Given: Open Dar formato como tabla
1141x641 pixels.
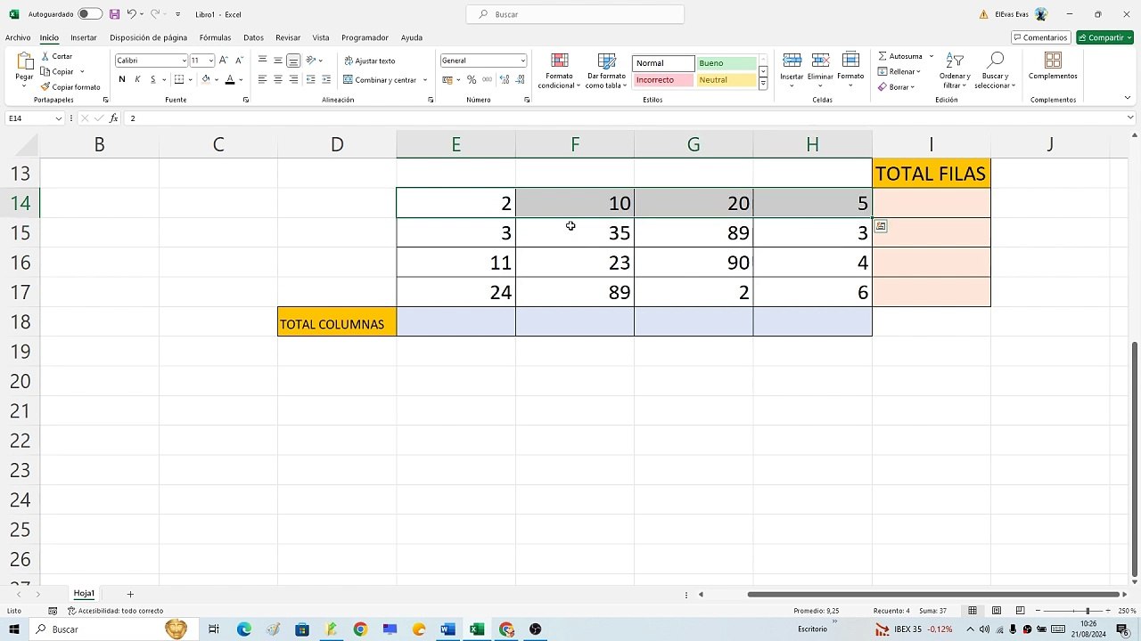Looking at the screenshot, I should (x=606, y=70).
